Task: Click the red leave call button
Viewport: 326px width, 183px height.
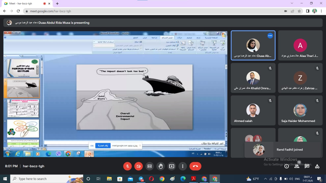Action: (x=195, y=166)
